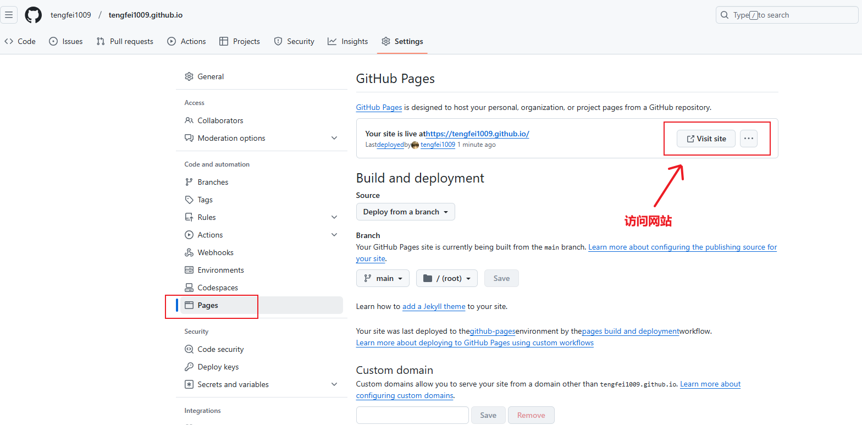Click the search magnifier icon
This screenshot has width=862, height=425.
pos(725,15)
